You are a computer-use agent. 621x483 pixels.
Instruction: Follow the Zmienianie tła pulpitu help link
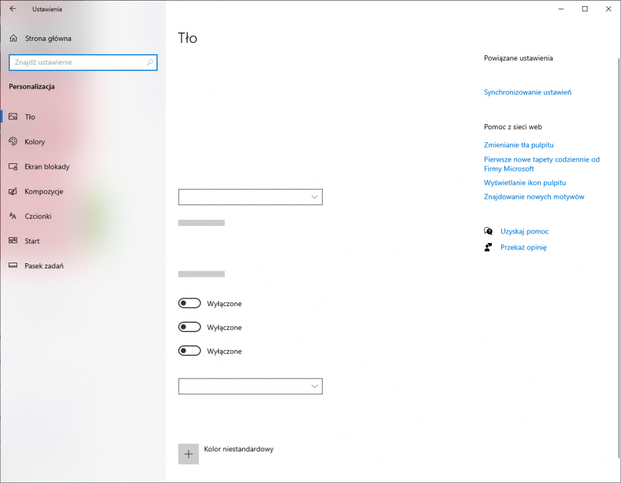click(519, 145)
